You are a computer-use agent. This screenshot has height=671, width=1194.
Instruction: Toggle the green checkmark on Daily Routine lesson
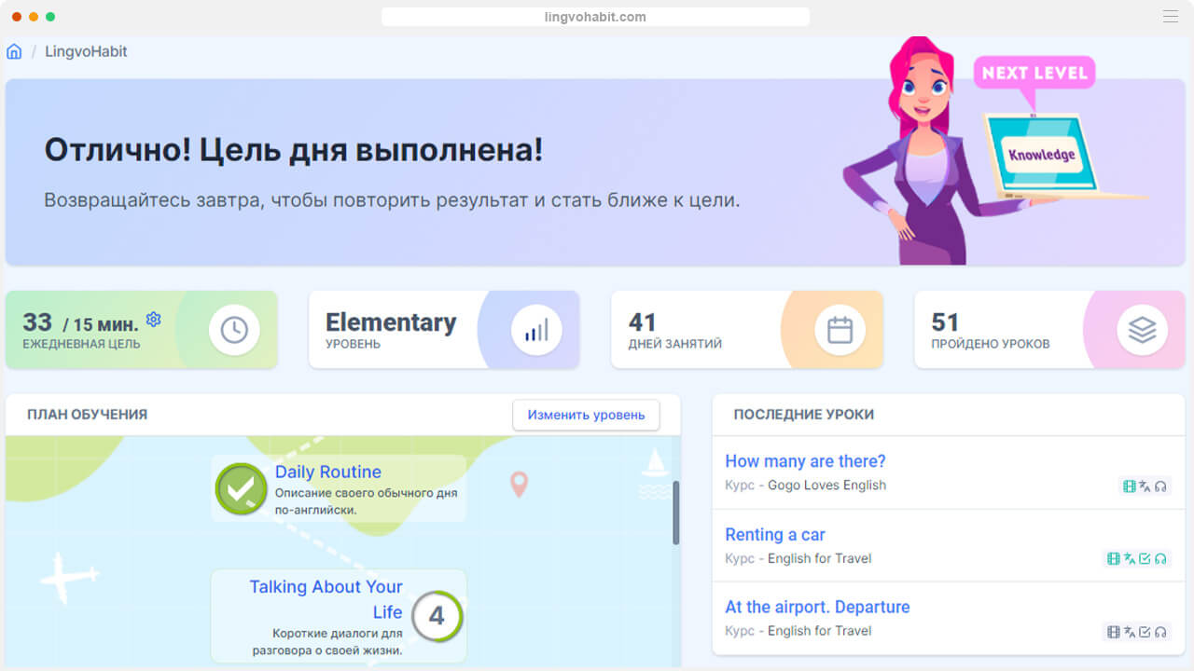[242, 487]
